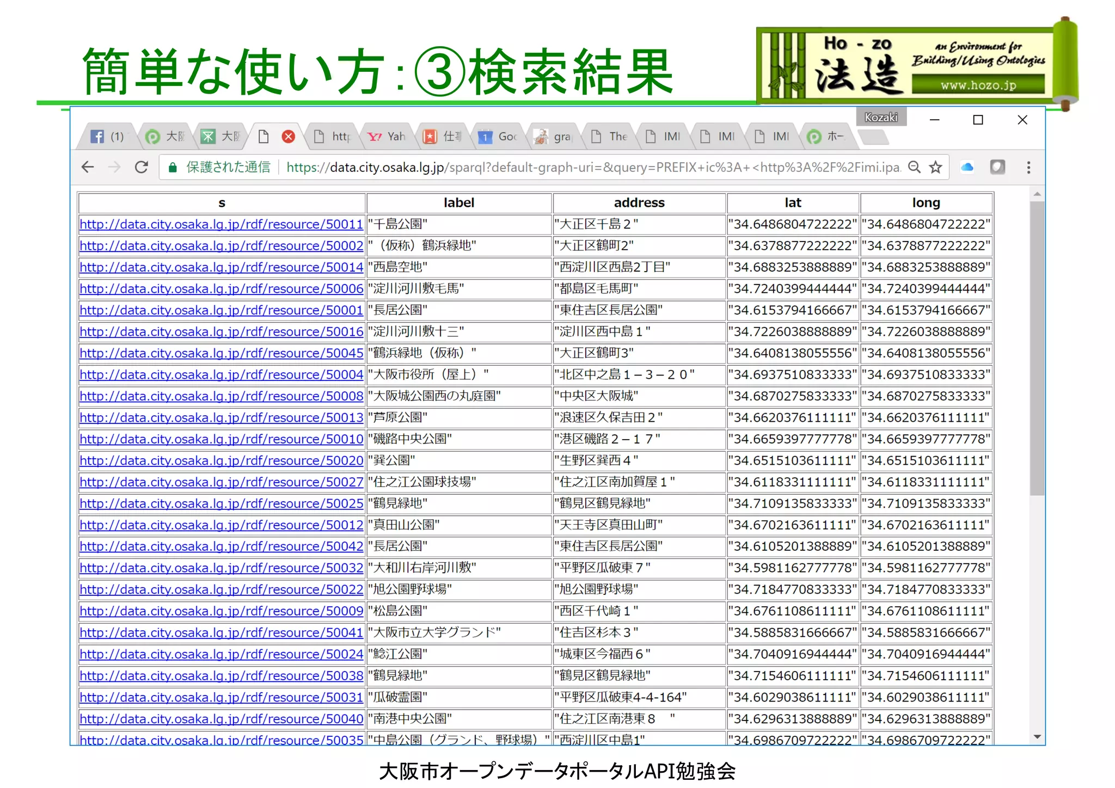This screenshot has width=1115, height=788.
Task: Select the label cell "千島公園"
Action: (x=459, y=224)
